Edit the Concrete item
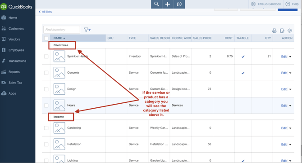Viewport: 302px width, 163px height. [x=284, y=73]
